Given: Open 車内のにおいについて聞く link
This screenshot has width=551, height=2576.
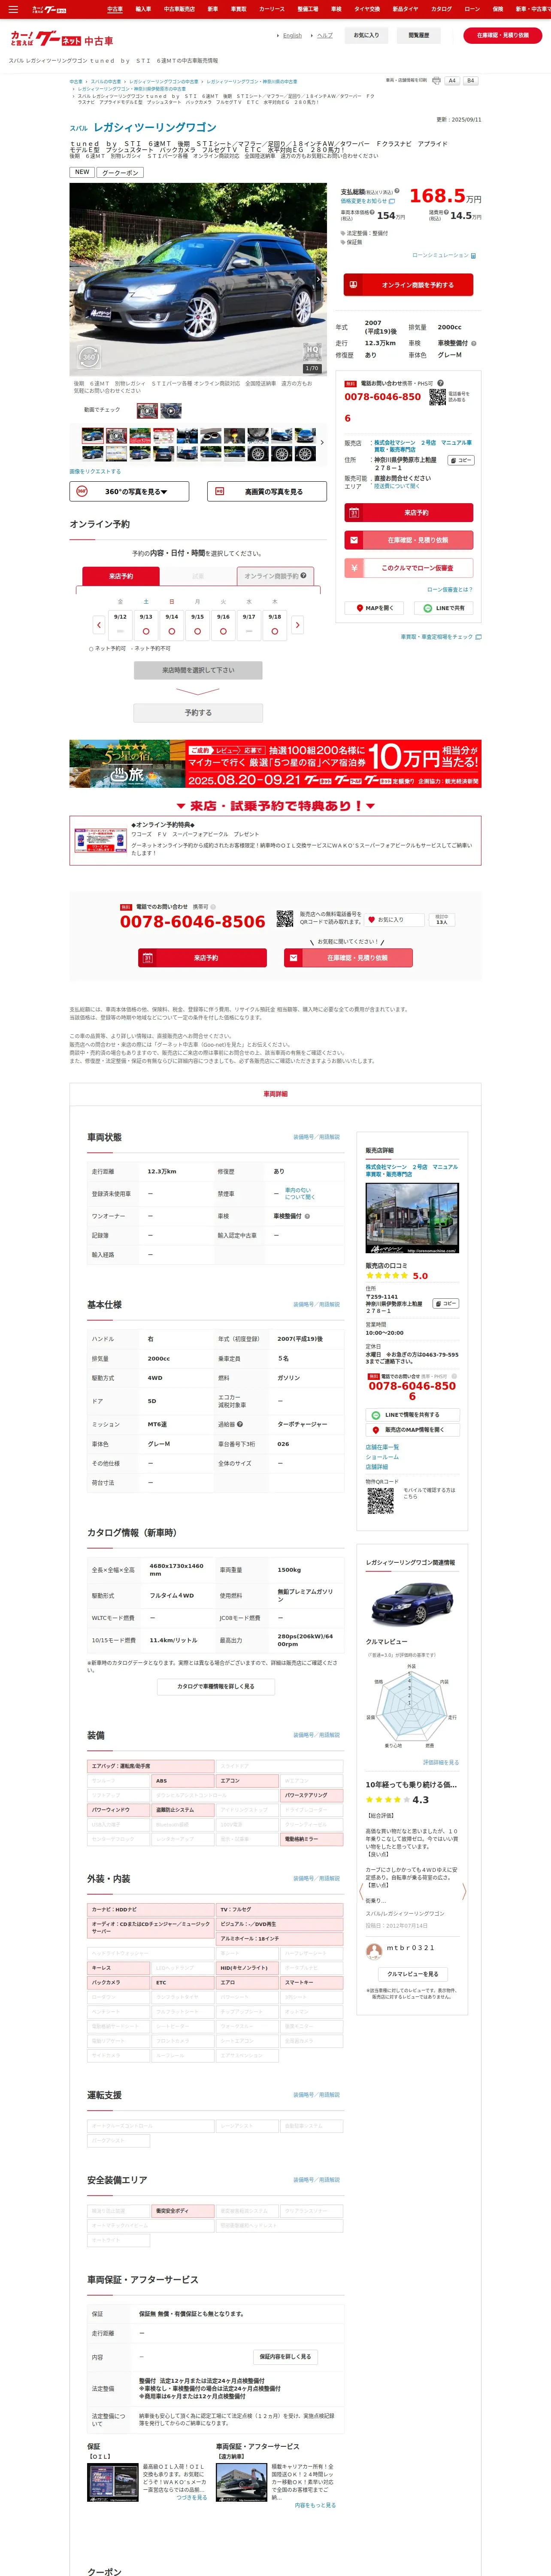Looking at the screenshot, I should click(300, 1193).
